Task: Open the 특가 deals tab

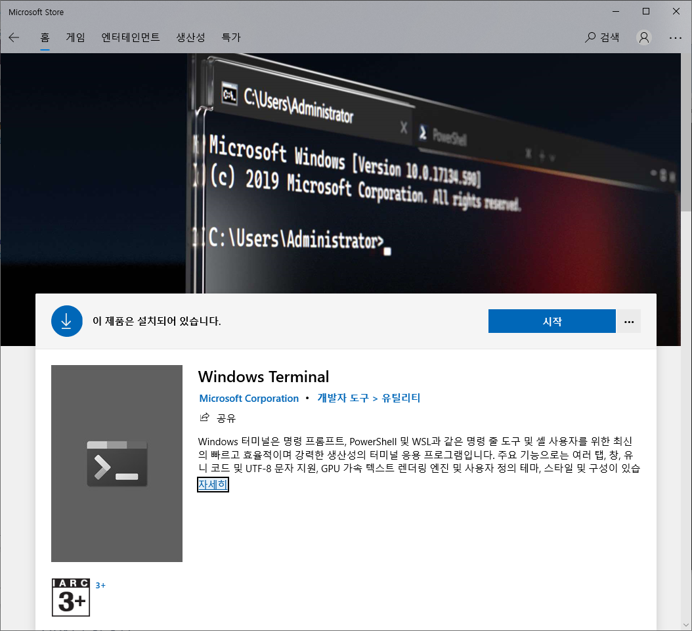Action: pos(231,37)
